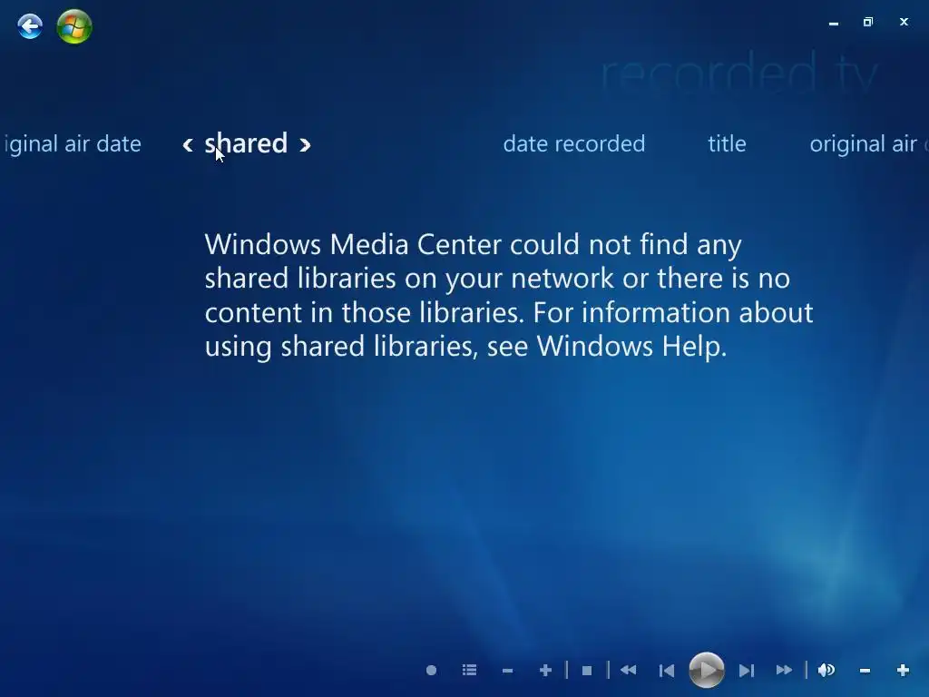Fast forward using double right arrows
The image size is (929, 697).
click(784, 671)
